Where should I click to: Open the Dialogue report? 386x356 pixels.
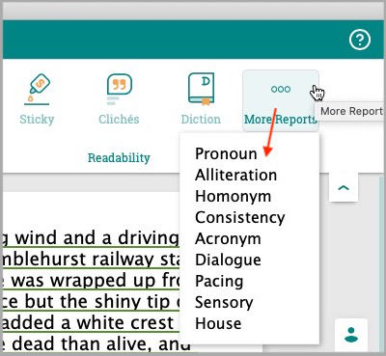[228, 260]
